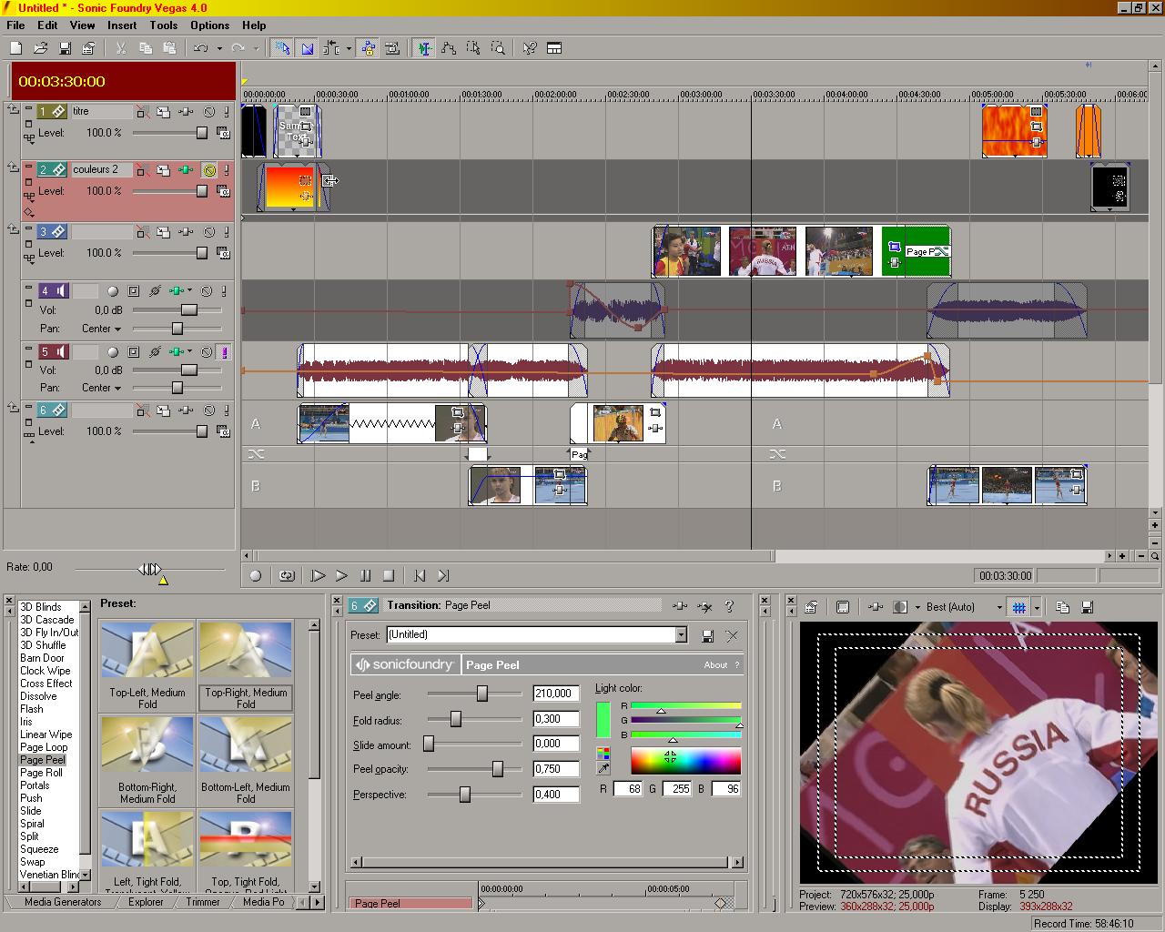Open overlays options dropdown arrow in preview

click(1037, 607)
